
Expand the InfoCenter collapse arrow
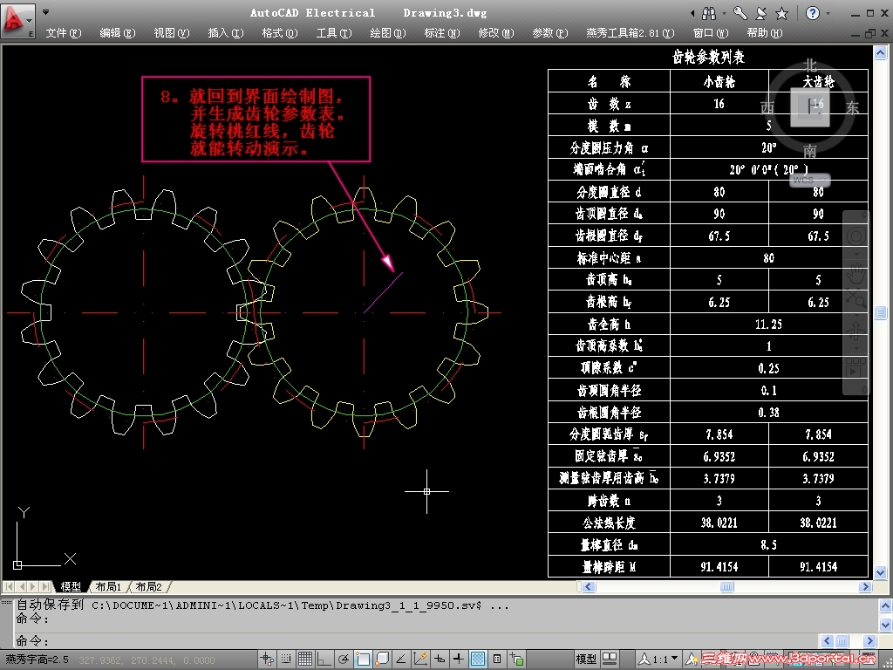click(x=692, y=13)
